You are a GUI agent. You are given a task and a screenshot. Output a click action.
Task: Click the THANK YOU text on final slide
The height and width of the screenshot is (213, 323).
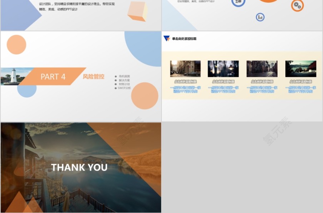[79, 168]
